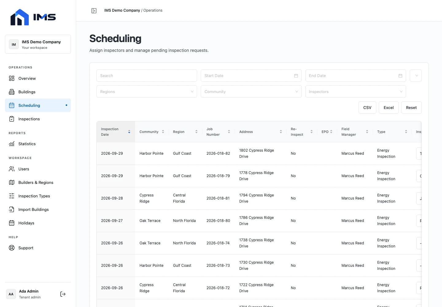Log out using the sign-out icon
Image resolution: width=442 pixels, height=307 pixels.
click(x=63, y=294)
